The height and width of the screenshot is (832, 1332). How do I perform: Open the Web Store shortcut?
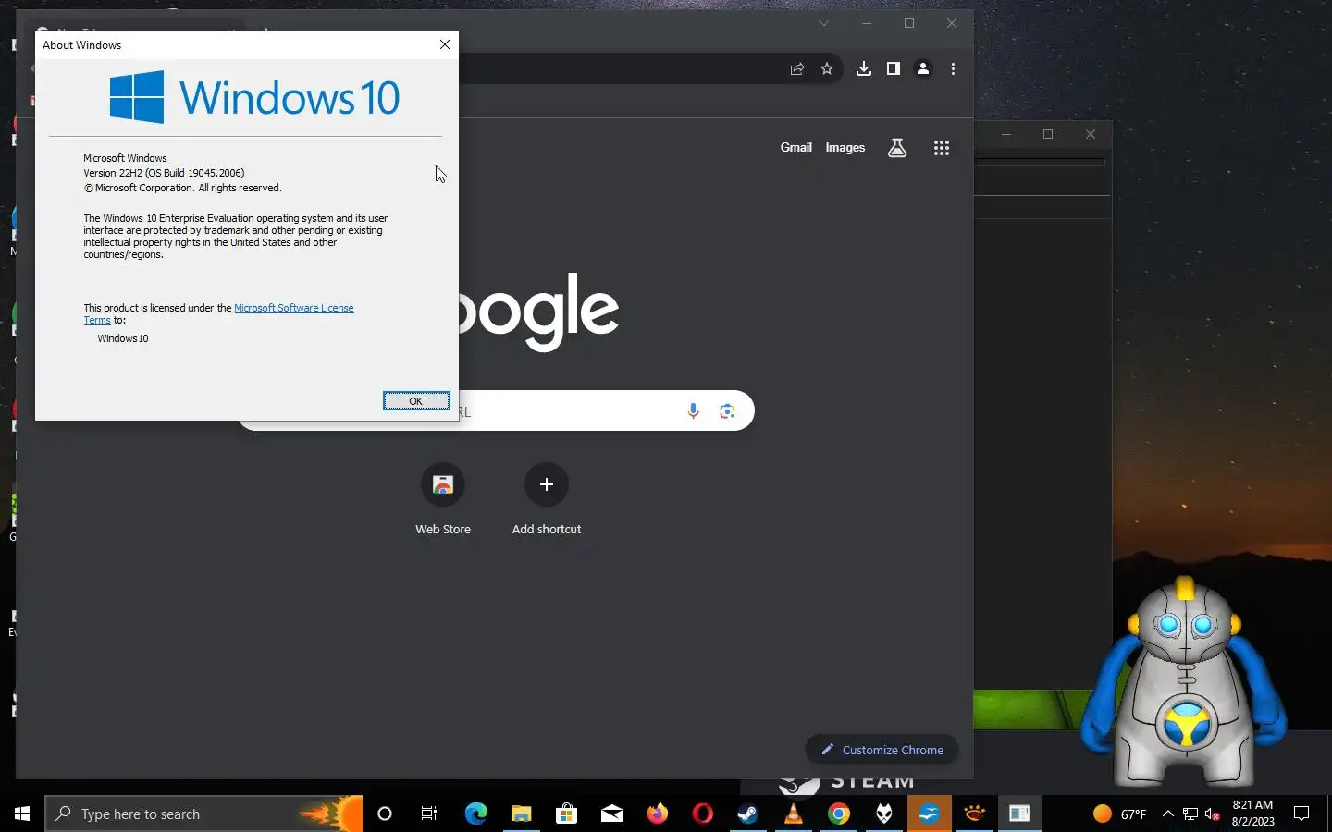coord(443,499)
